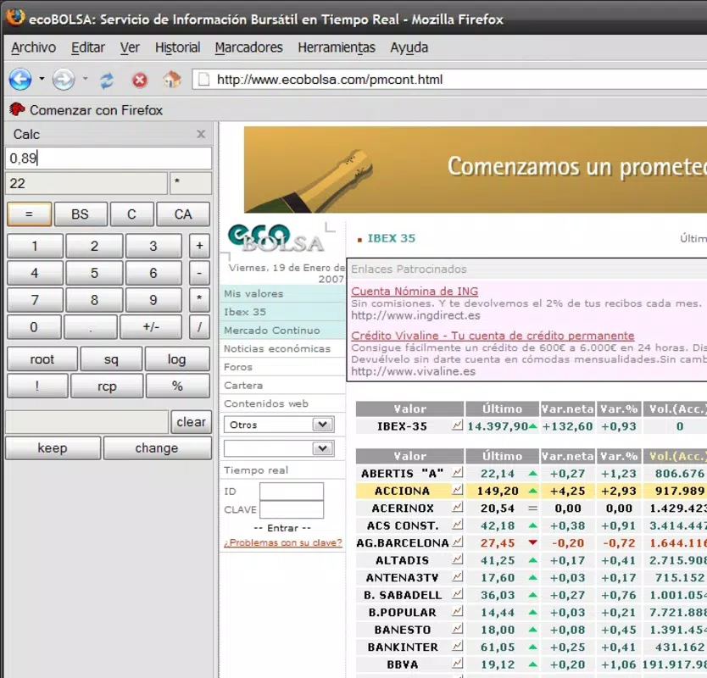Click the calculator input field showing 0,89
The width and height of the screenshot is (707, 678).
click(109, 158)
